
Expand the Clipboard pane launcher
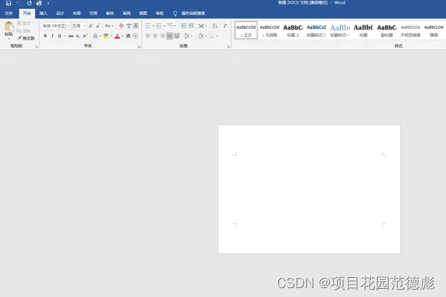pyautogui.click(x=36, y=47)
